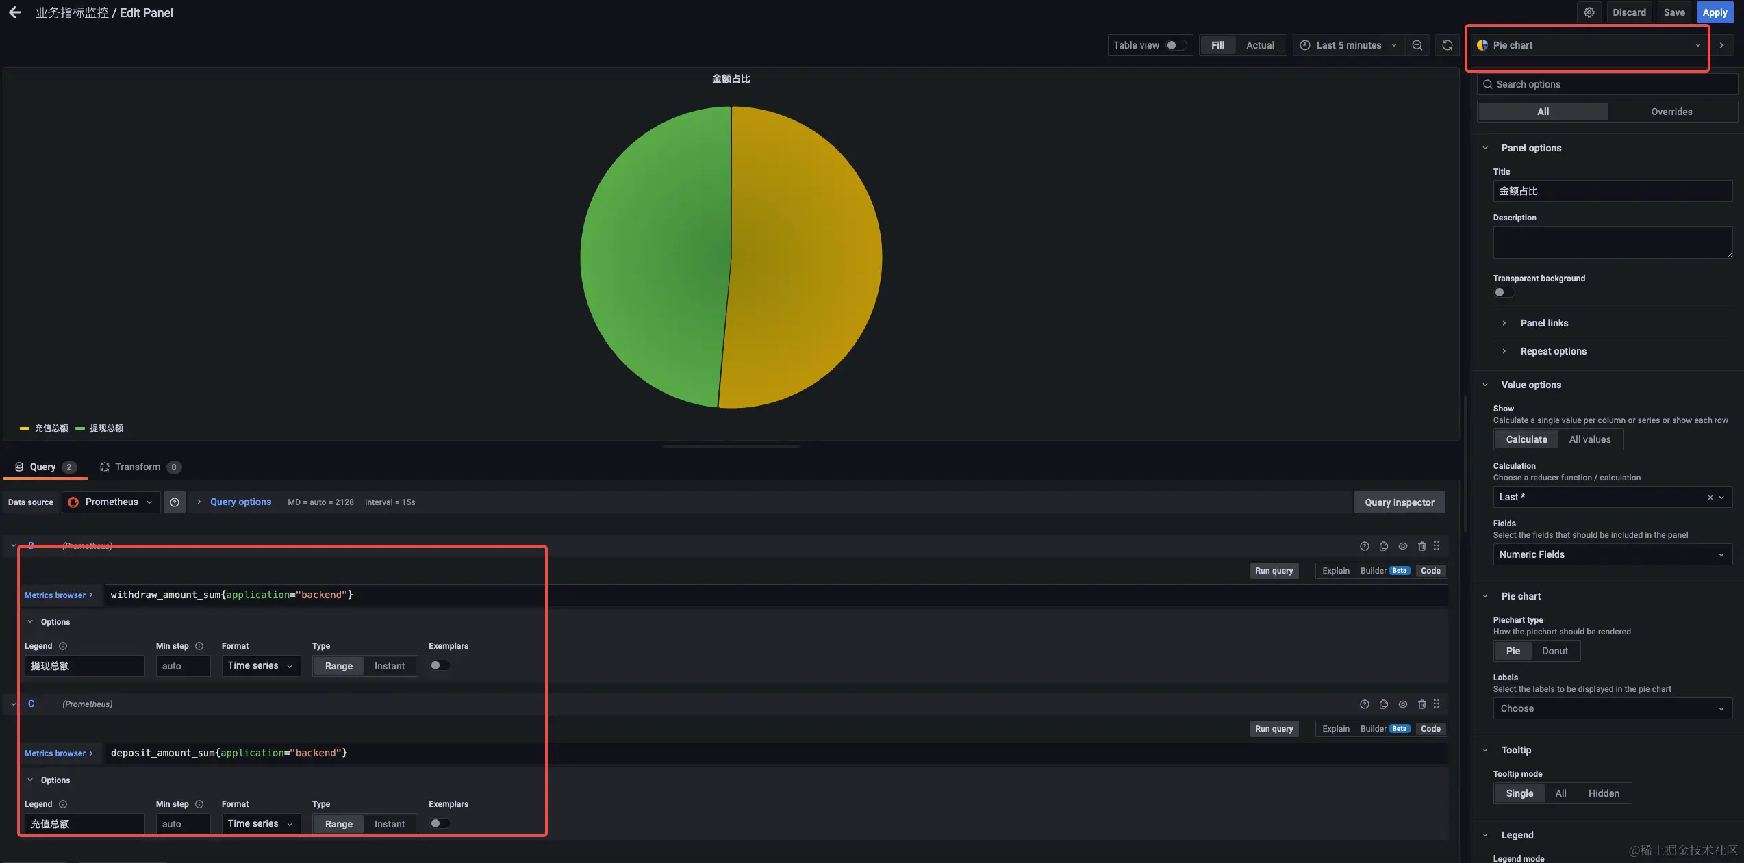Switch to the Transform tab

pyautogui.click(x=138, y=467)
